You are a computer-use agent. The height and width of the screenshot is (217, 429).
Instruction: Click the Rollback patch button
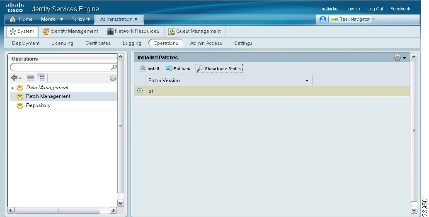pyautogui.click(x=178, y=68)
